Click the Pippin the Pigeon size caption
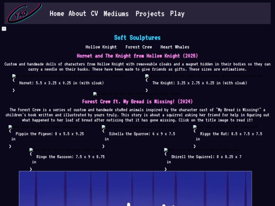Image resolution: width=275 pixels, height=206 pixels. [47, 136]
